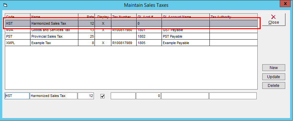The width and height of the screenshot is (293, 121).
Task: Select the NVA row code cell
Action: pyautogui.click(x=17, y=30)
